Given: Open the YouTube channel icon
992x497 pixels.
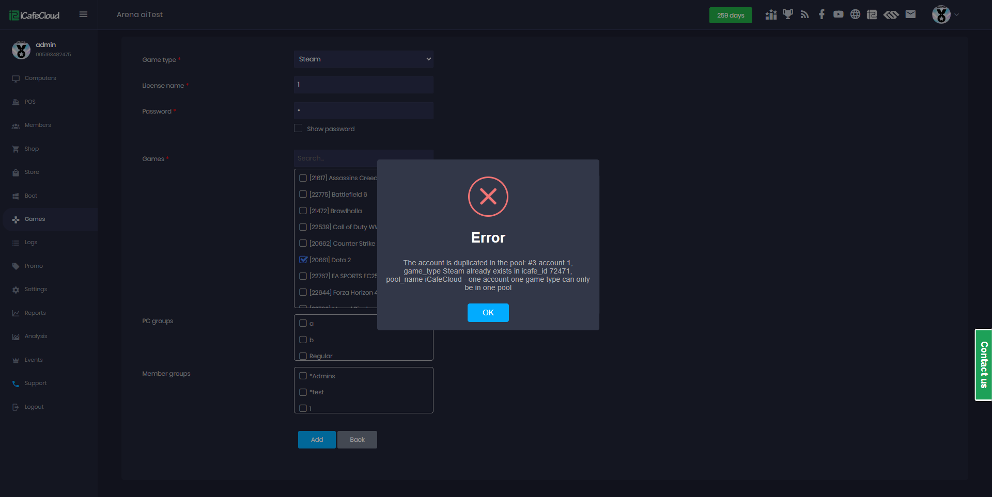Looking at the screenshot, I should click(x=839, y=14).
